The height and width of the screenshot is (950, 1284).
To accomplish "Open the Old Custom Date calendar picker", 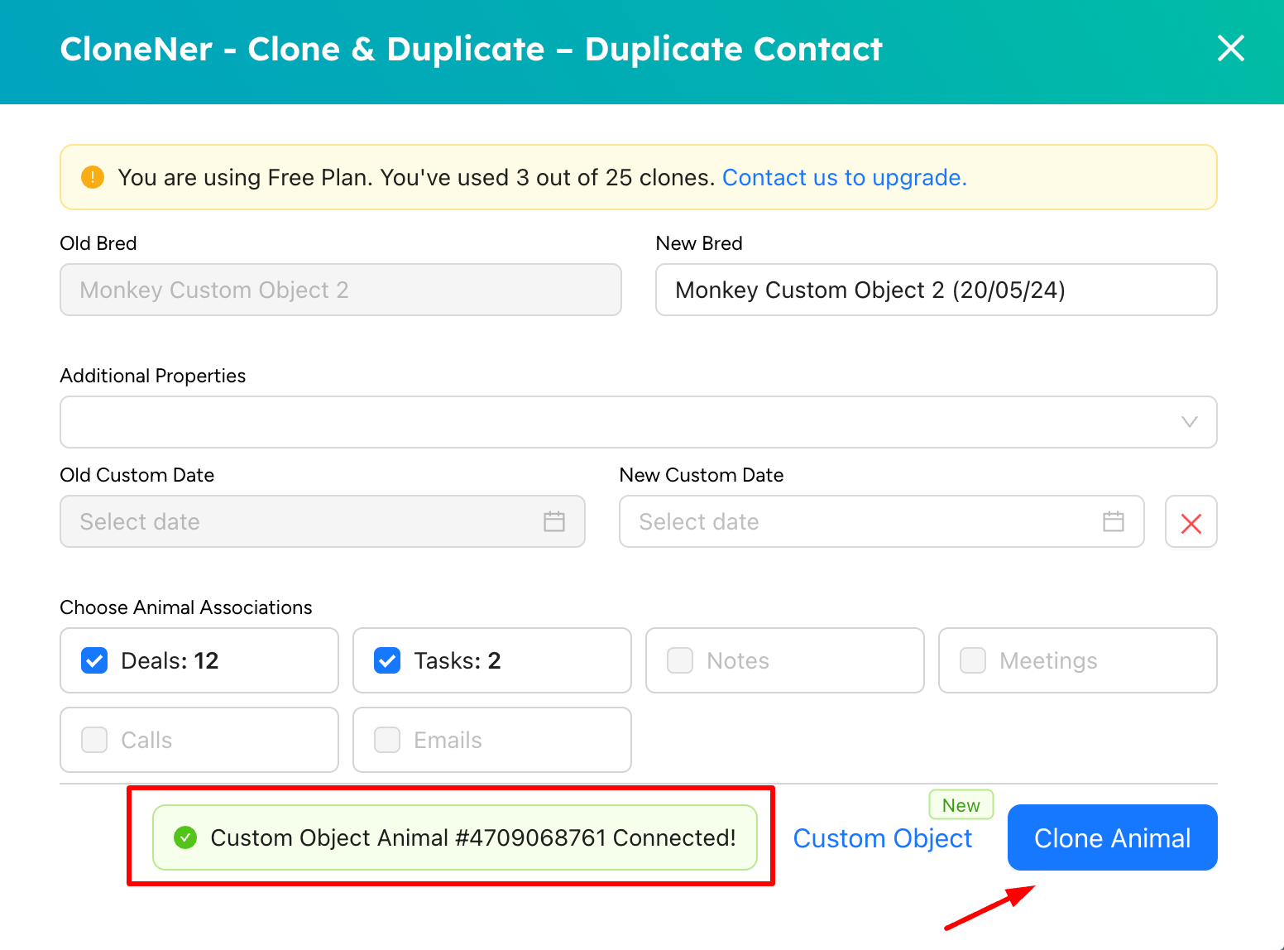I will click(x=554, y=521).
